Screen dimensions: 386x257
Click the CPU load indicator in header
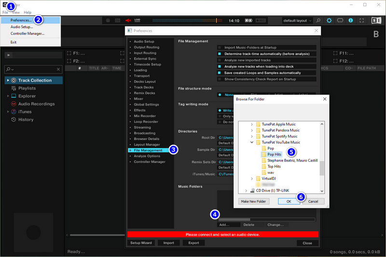(x=138, y=20)
